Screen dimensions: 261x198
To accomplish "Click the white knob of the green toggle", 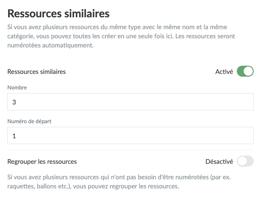I will tap(248, 71).
